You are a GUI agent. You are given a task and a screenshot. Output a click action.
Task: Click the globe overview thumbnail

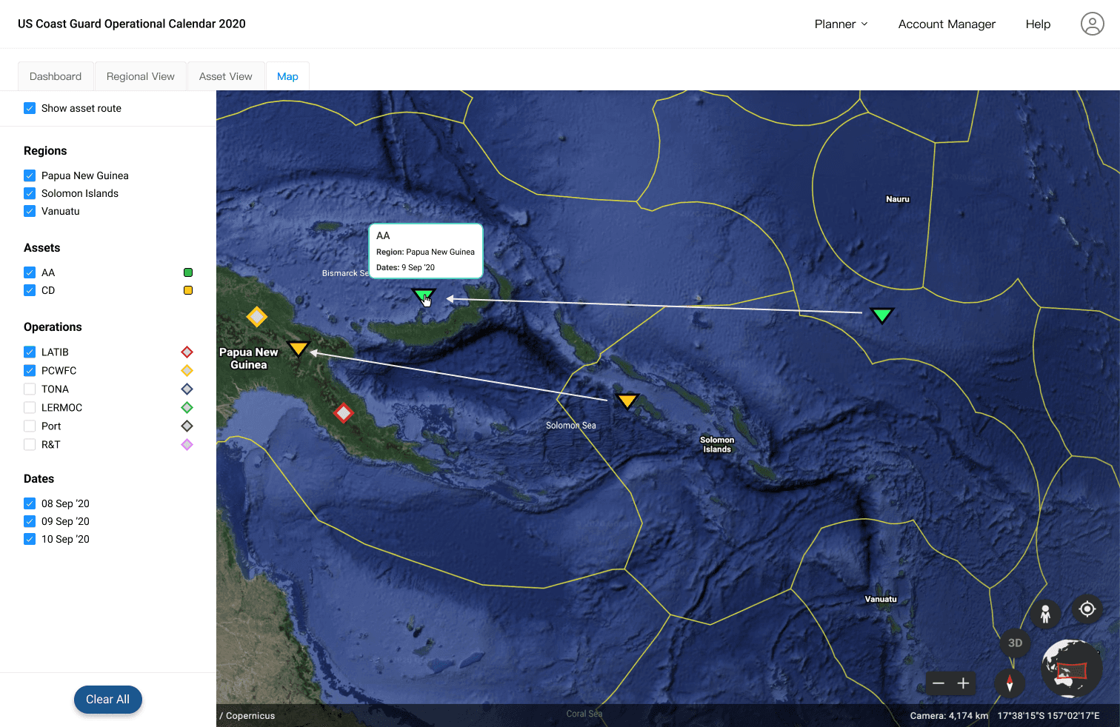point(1071,669)
